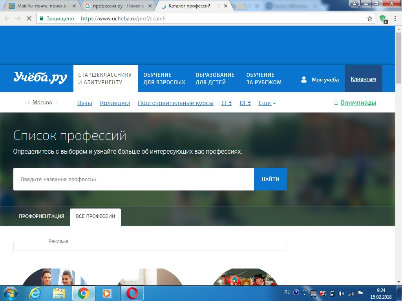Open the two women profession thumbnail
Screen dimensions: 402x301
[54, 277]
